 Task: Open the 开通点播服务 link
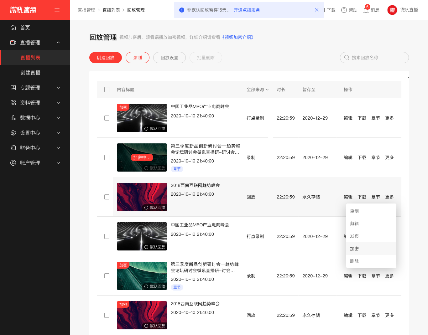click(247, 10)
